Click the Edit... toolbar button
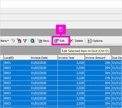This screenshot has height=108, width=122. tap(61, 41)
